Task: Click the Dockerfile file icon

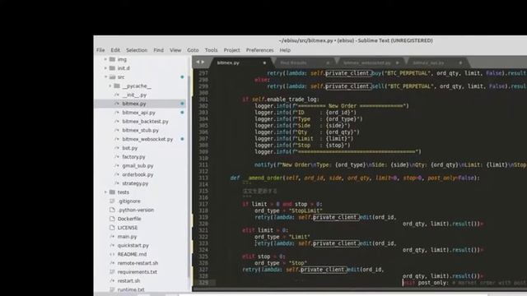Action: coord(112,219)
